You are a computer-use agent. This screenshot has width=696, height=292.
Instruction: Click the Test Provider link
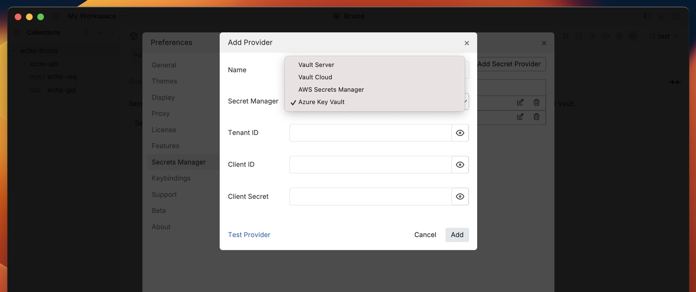tap(249, 235)
